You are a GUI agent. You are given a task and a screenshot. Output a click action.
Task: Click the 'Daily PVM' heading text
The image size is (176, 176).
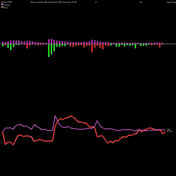(x=7, y=2)
